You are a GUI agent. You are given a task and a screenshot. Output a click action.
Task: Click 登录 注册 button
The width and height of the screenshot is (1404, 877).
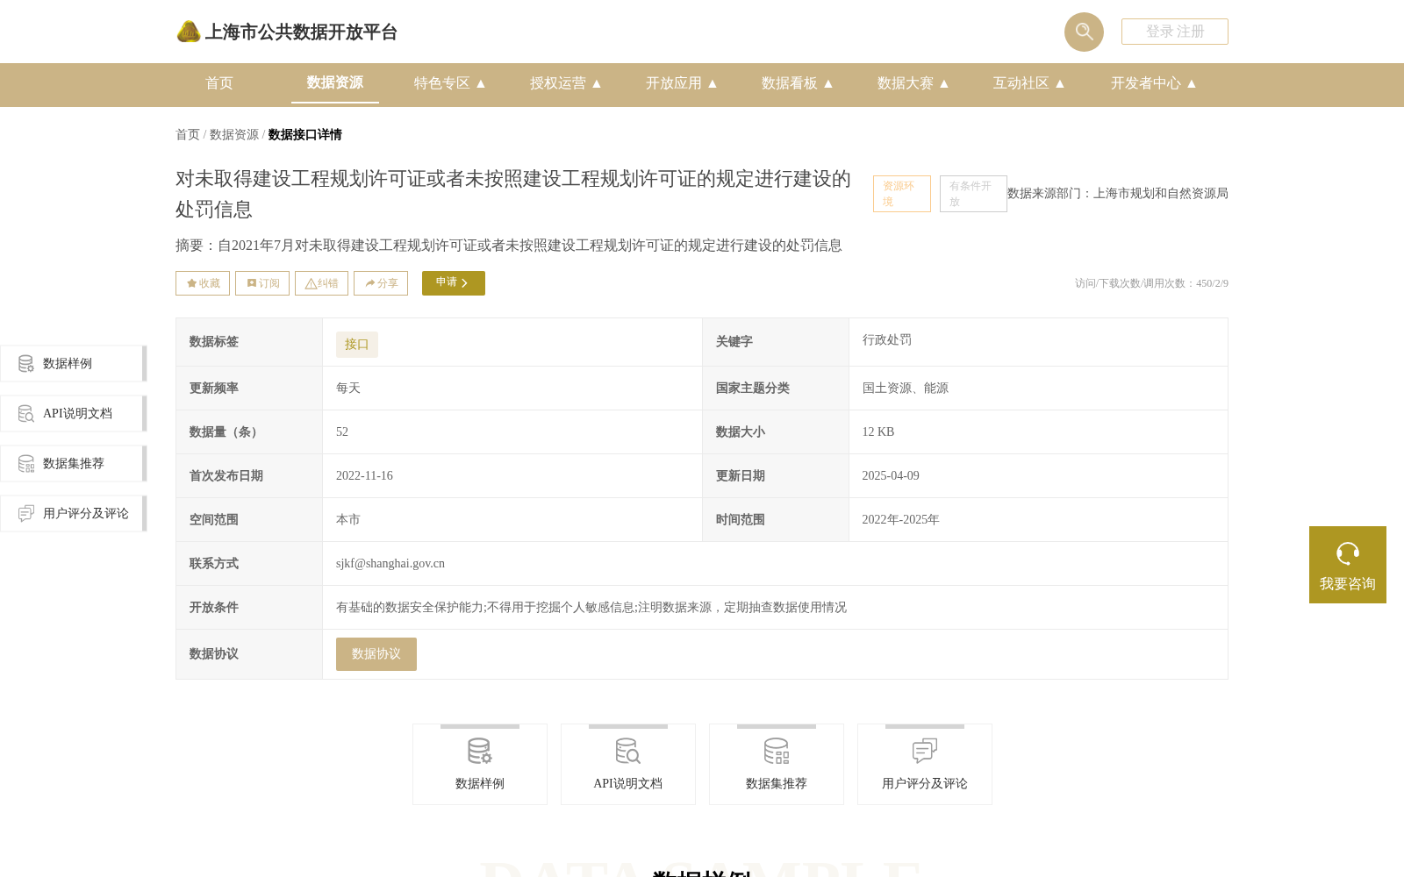(x=1175, y=32)
